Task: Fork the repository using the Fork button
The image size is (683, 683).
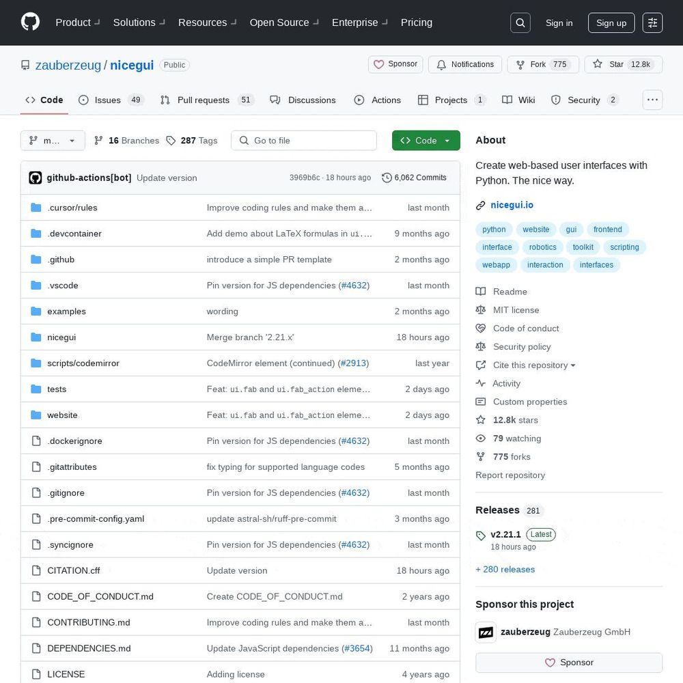Action: click(543, 64)
